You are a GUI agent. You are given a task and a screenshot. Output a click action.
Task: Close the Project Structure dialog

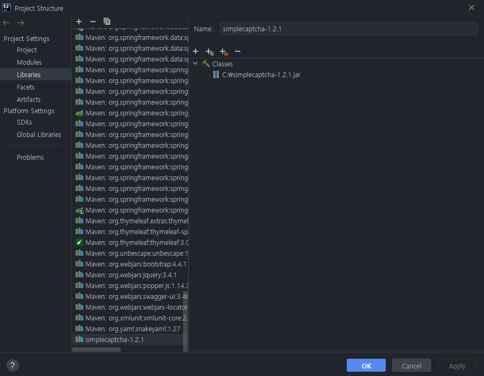pyautogui.click(x=472, y=8)
